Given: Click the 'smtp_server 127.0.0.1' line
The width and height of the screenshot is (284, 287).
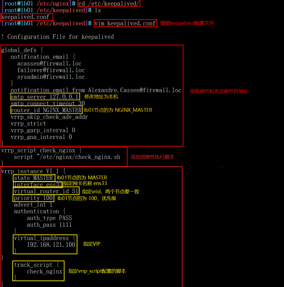Looking at the screenshot, I should click(45, 97).
